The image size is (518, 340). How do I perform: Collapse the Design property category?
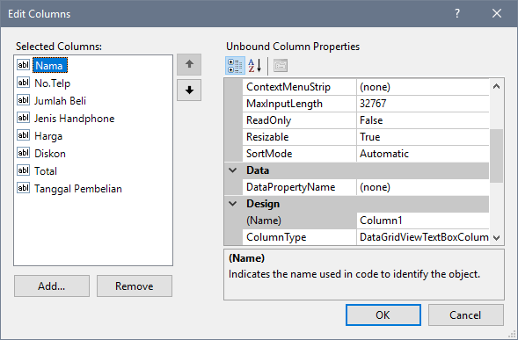232,204
